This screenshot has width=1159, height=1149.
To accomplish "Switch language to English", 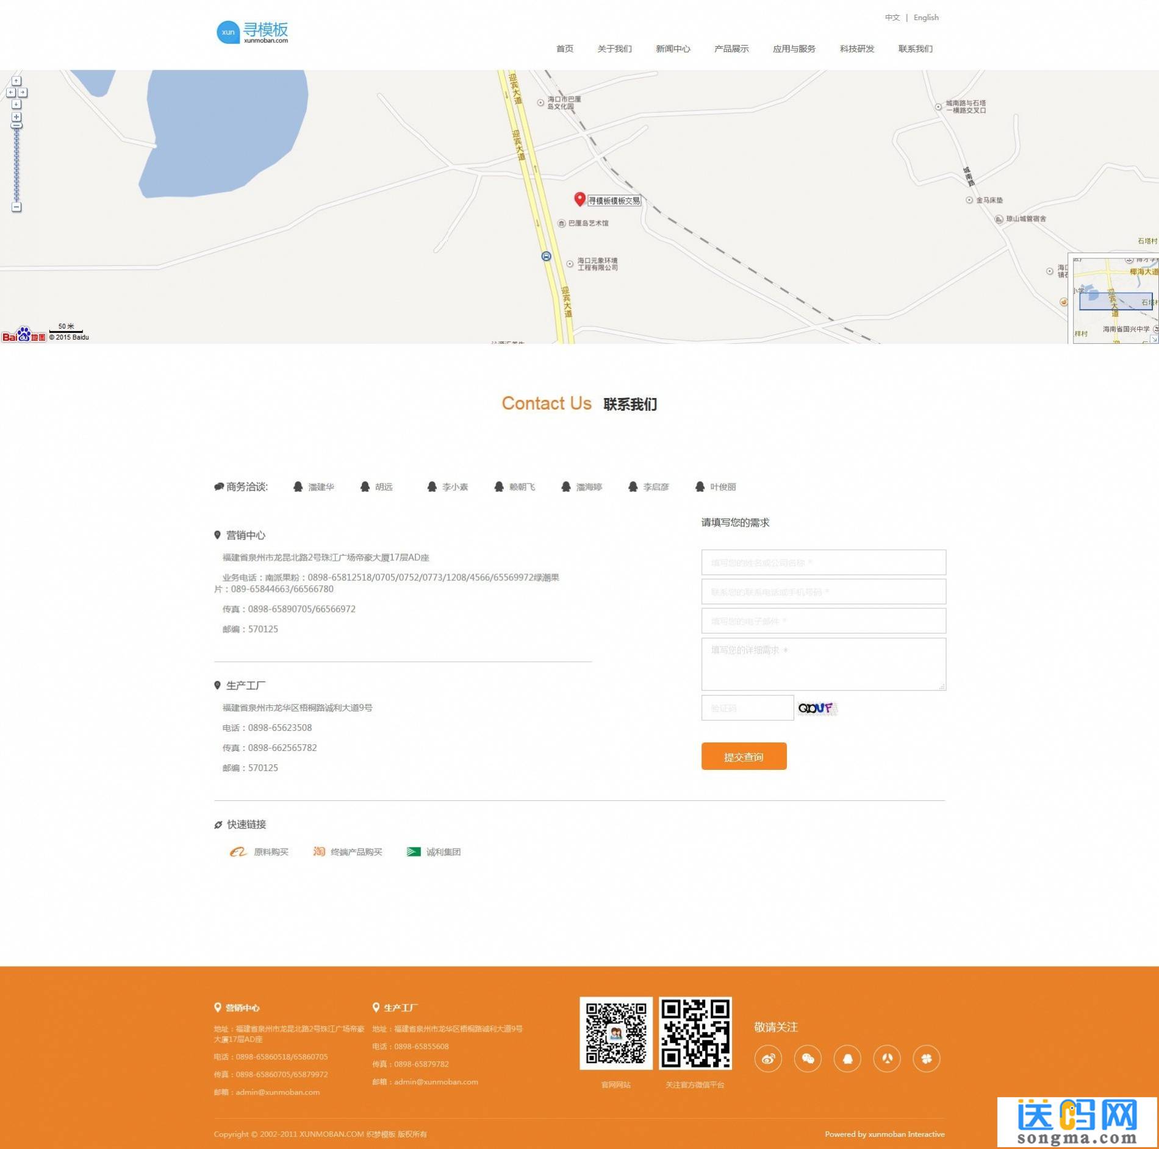I will point(926,18).
